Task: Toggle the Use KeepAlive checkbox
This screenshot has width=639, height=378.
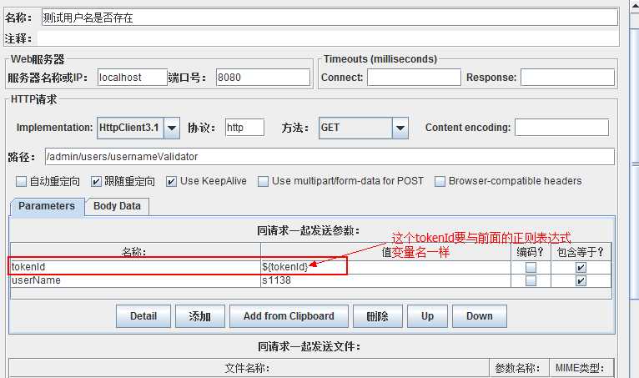Action: pos(171,181)
